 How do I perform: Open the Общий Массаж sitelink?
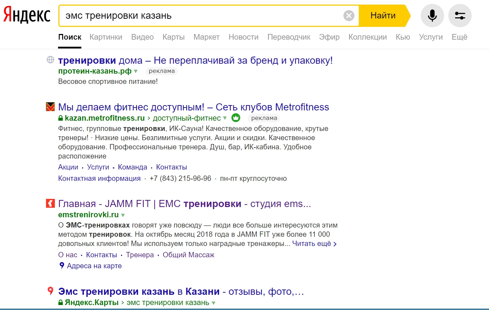pos(189,255)
